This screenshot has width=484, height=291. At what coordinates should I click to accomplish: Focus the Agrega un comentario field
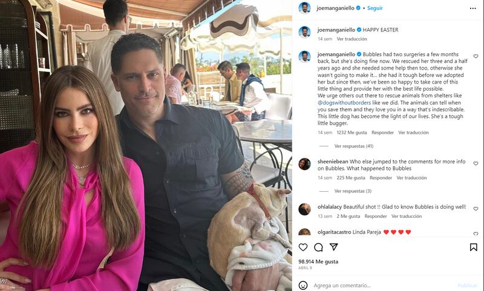[x=383, y=286]
